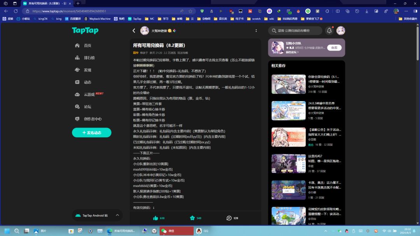The height and width of the screenshot is (236, 420).
Task: Refresh the page in the browser
Action: [16, 11]
